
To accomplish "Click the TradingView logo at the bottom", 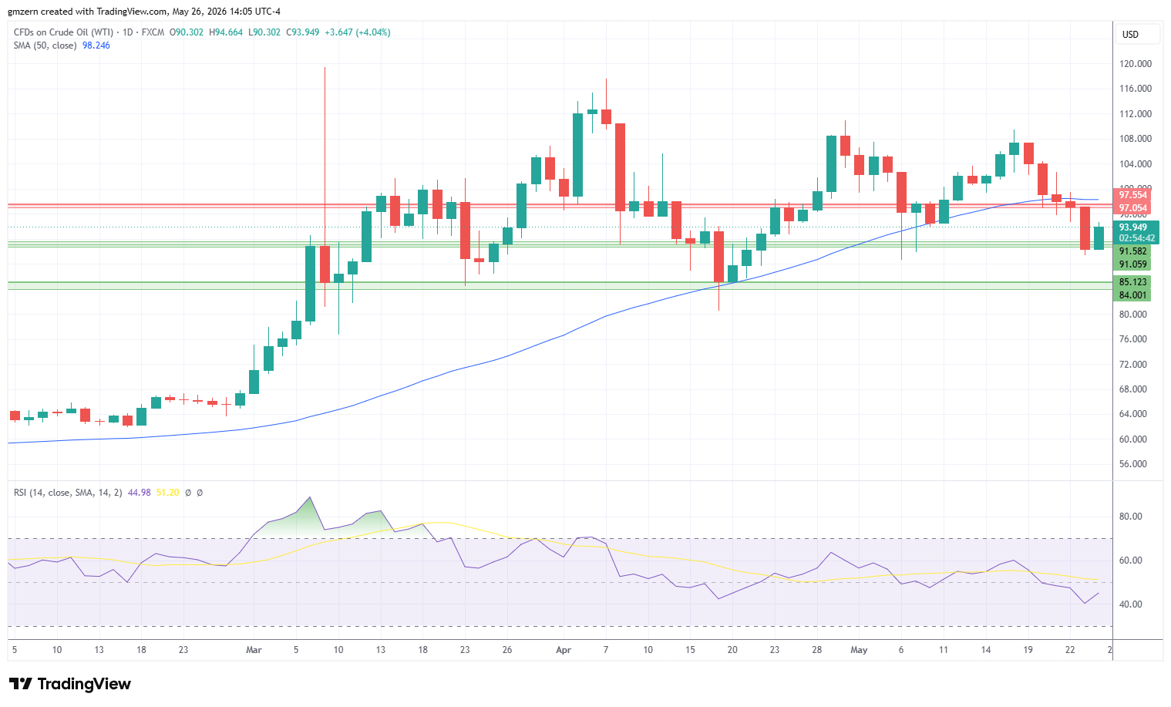I will (x=70, y=684).
